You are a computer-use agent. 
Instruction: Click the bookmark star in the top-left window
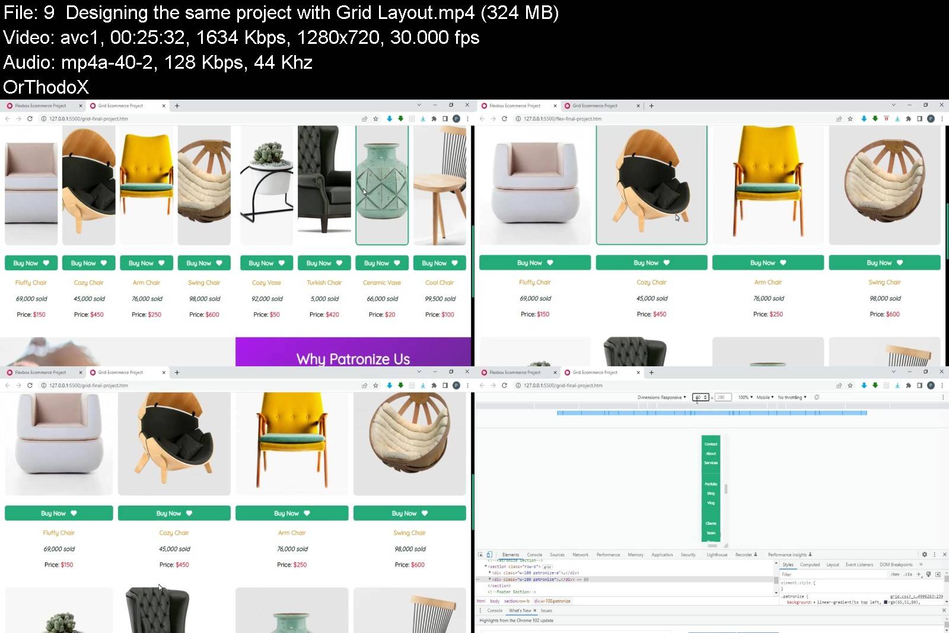375,119
